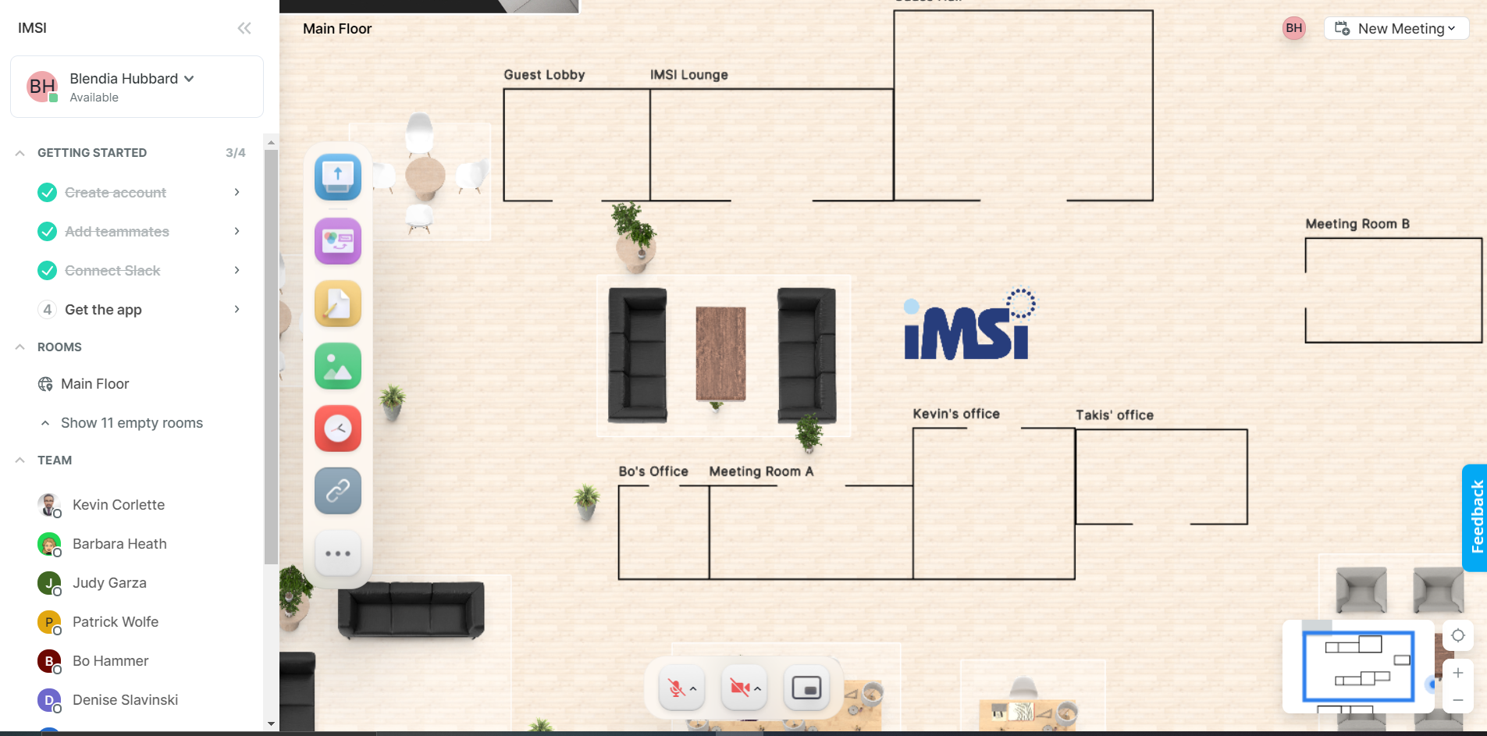Unmute the microphone
1487x736 pixels.
(x=676, y=688)
